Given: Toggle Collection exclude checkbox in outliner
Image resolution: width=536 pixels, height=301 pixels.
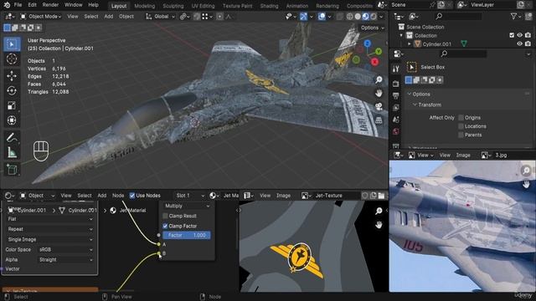Looking at the screenshot, I should pyautogui.click(x=512, y=35).
